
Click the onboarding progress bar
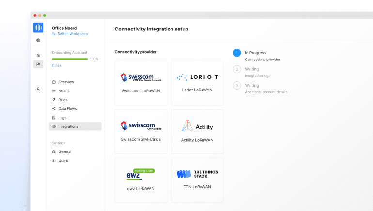coord(70,59)
